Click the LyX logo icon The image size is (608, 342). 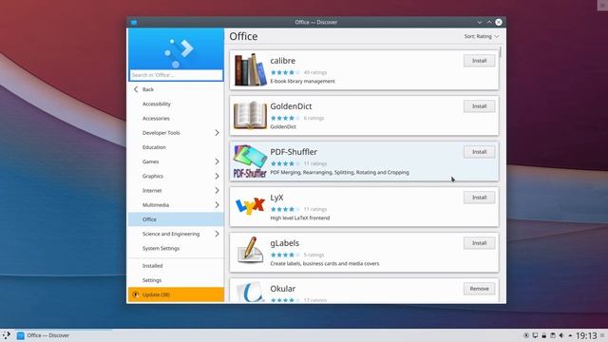pyautogui.click(x=250, y=206)
